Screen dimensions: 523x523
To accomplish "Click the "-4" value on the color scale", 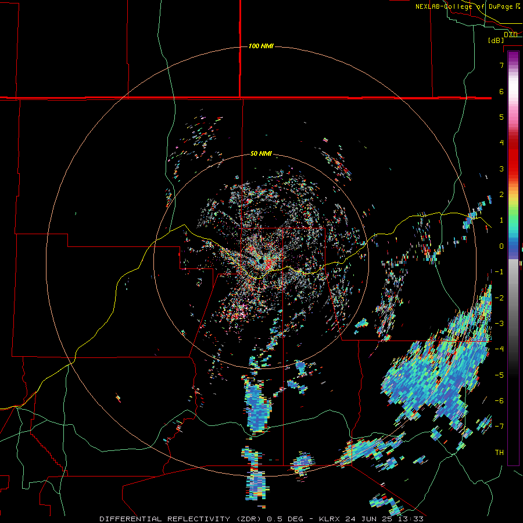I will point(499,349).
